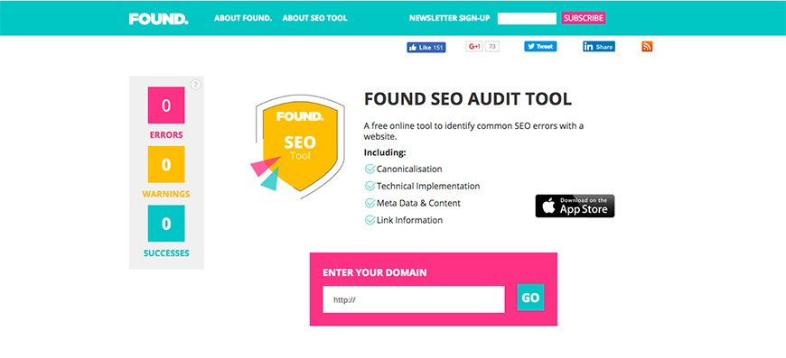Click the pink Errors count box
The width and height of the screenshot is (786, 358).
point(166,105)
